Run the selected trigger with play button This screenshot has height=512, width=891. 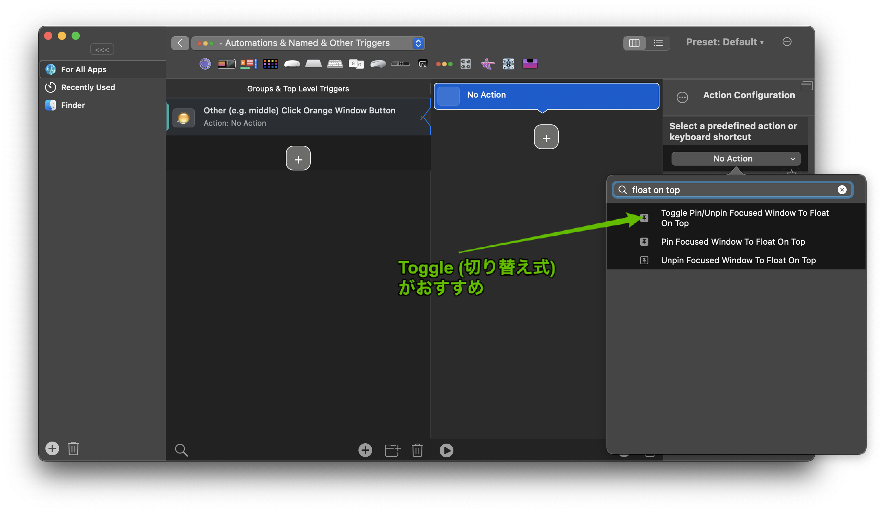pyautogui.click(x=446, y=450)
